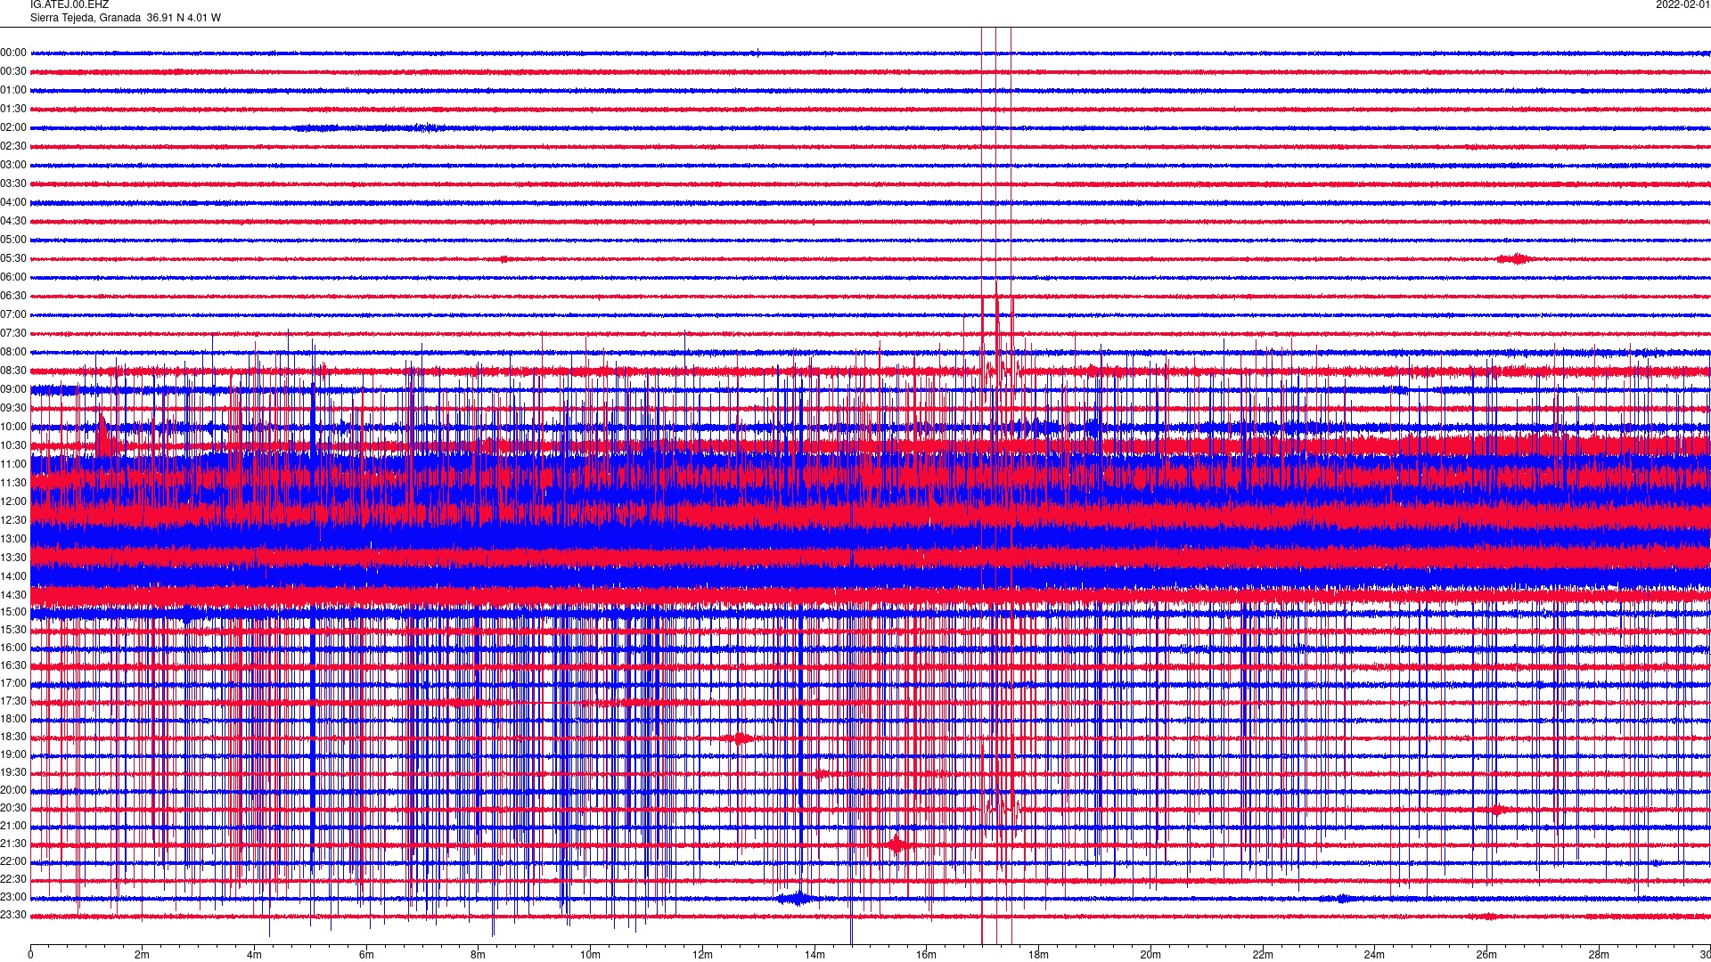The width and height of the screenshot is (1711, 962).
Task: Select the 18:30 trace time label
Action: point(13,738)
